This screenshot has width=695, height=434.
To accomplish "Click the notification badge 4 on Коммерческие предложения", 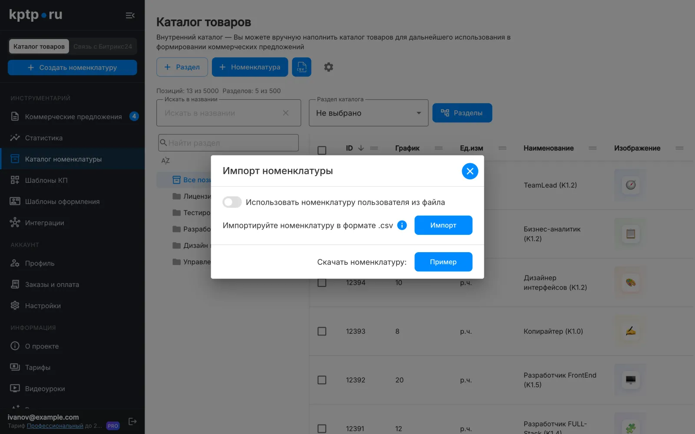I will [x=134, y=116].
